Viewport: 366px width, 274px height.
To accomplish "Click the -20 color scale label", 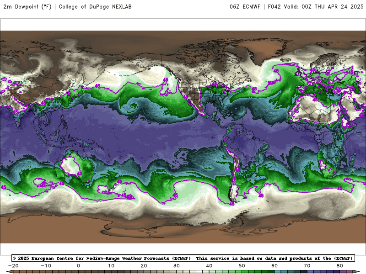I will [x=13, y=266].
